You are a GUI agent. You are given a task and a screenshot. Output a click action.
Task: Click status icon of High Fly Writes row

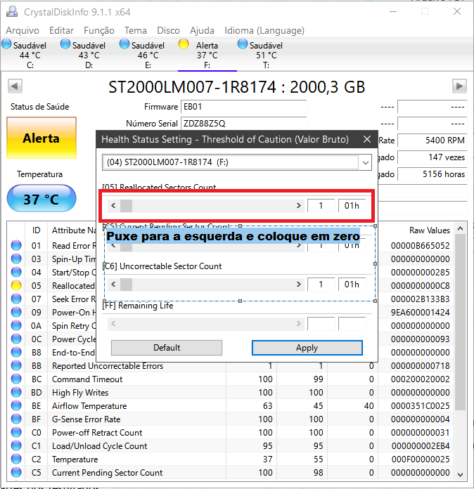[16, 392]
